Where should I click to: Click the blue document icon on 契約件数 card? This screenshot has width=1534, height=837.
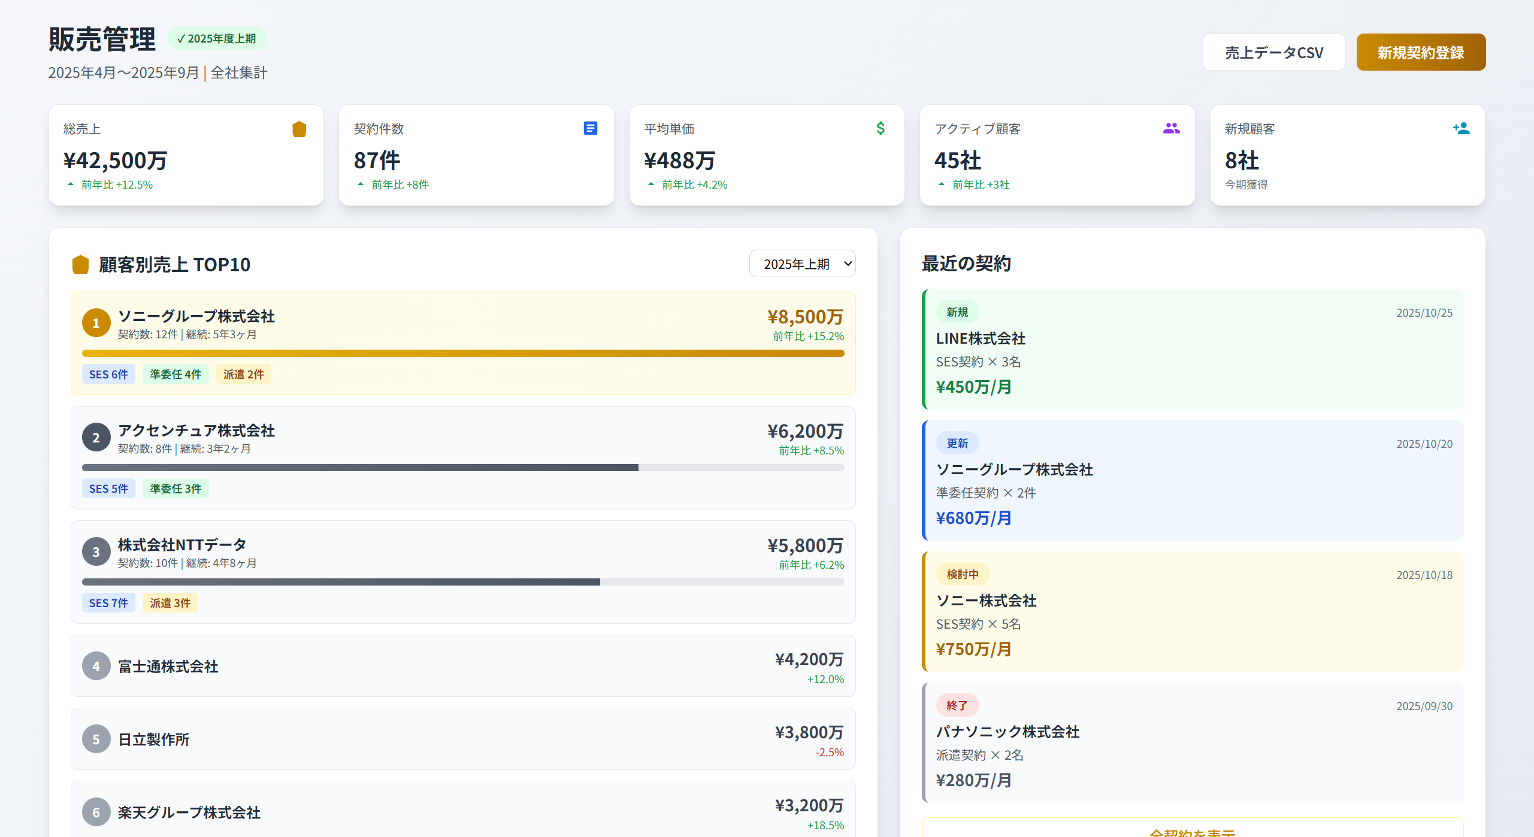point(590,128)
